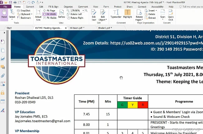Click the Jayjornales.toastmasters@gmail.com email text
Viewport: 203px width, 134px height.
click(x=42, y=121)
